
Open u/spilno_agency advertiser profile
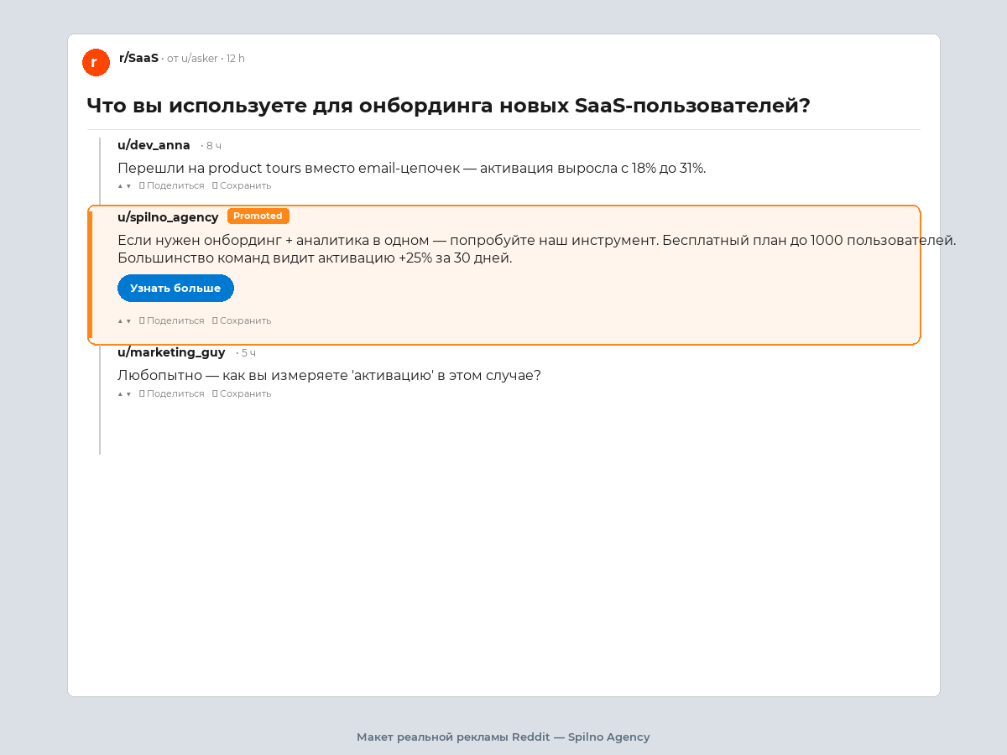[x=168, y=217]
